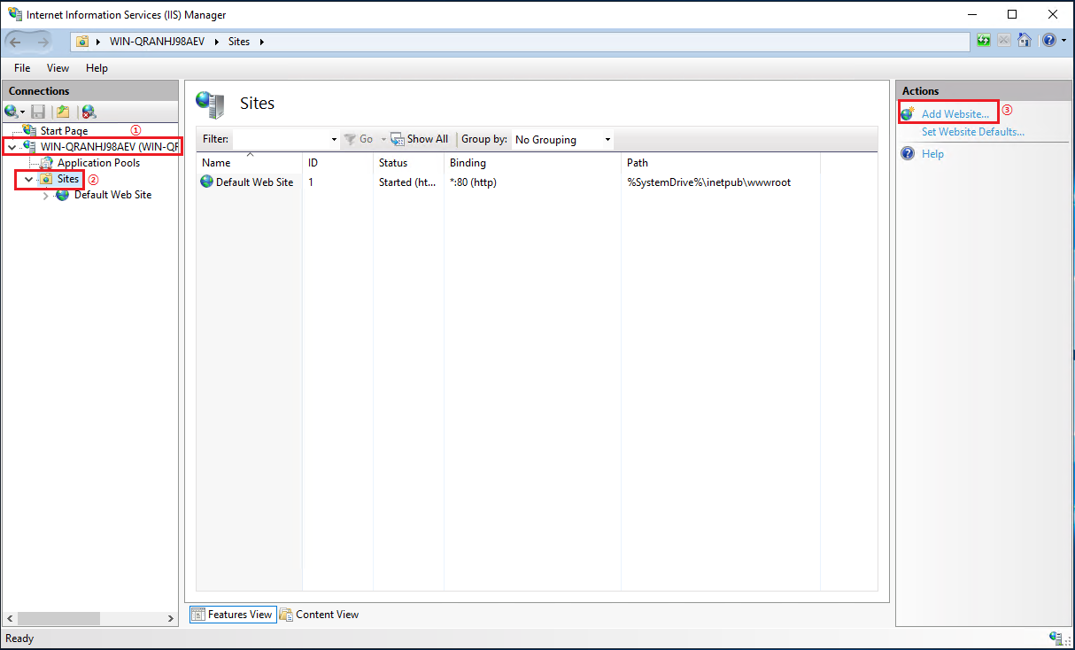This screenshot has height=650, width=1075.
Task: Click the green Refresh Page icon
Action: click(984, 41)
